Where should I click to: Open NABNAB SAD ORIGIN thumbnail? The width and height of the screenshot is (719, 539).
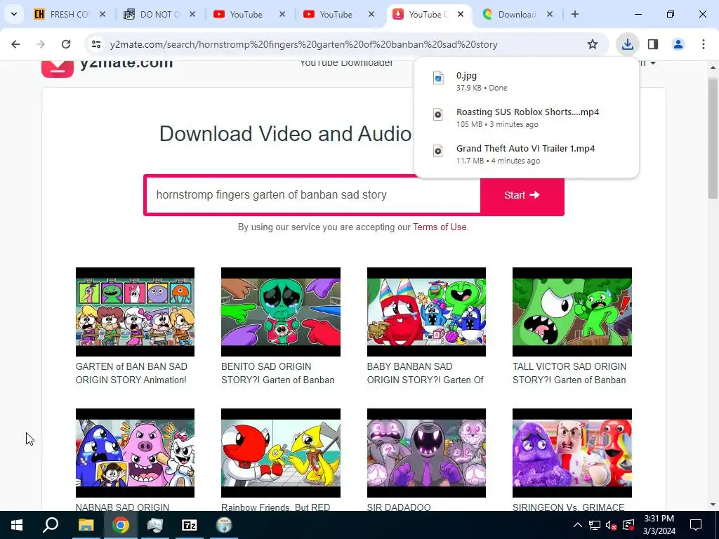(135, 453)
